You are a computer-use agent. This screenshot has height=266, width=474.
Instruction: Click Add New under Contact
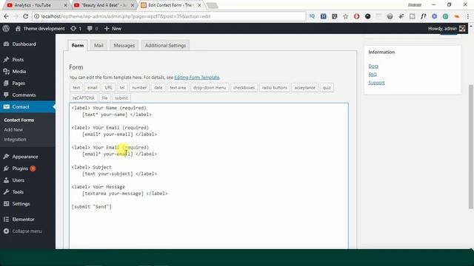(x=13, y=130)
